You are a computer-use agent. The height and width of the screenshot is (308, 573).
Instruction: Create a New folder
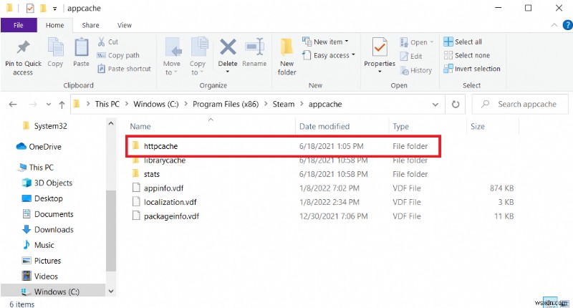[x=287, y=57]
